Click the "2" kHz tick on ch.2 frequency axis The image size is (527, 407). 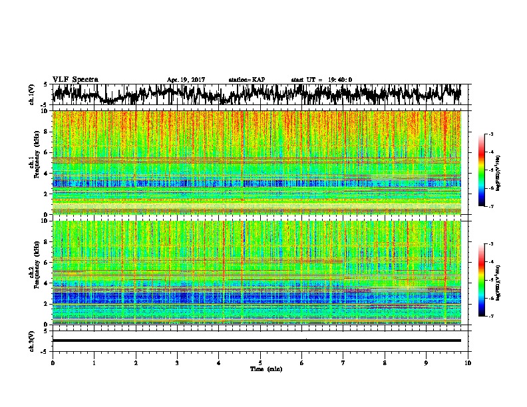46,304
